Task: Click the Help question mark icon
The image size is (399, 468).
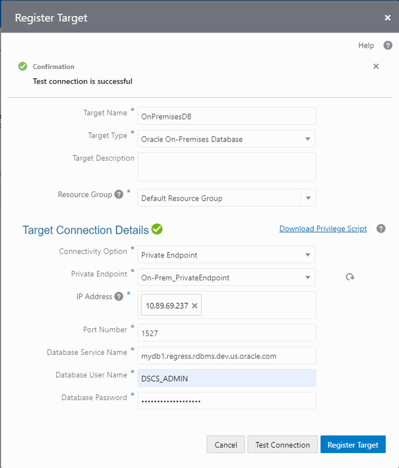Action: [x=388, y=45]
